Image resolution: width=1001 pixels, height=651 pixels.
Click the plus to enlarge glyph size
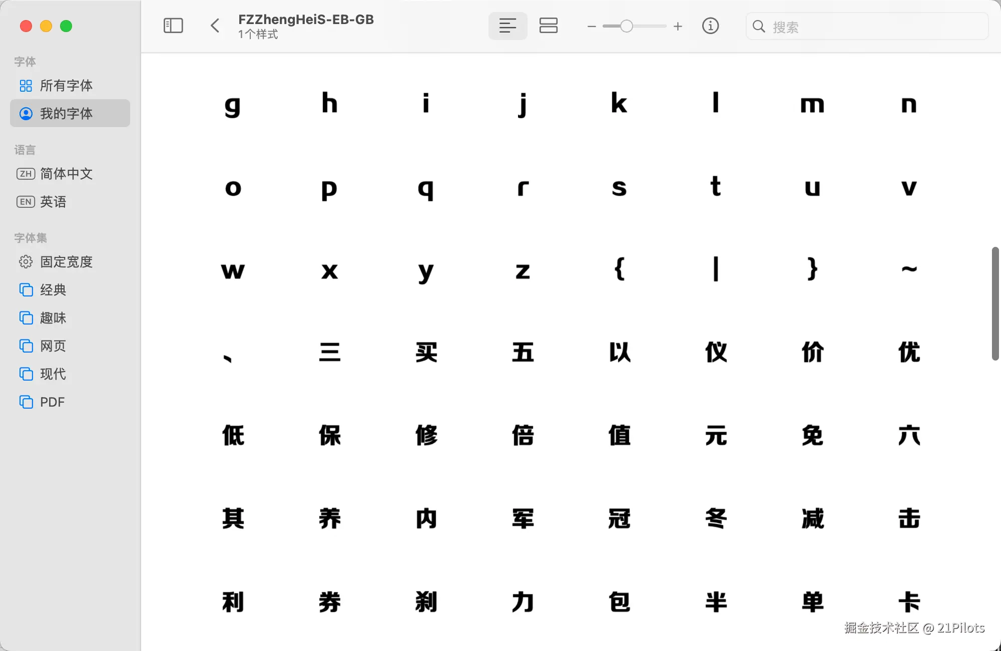click(678, 27)
